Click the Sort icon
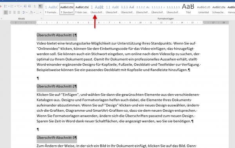 point(35,6)
